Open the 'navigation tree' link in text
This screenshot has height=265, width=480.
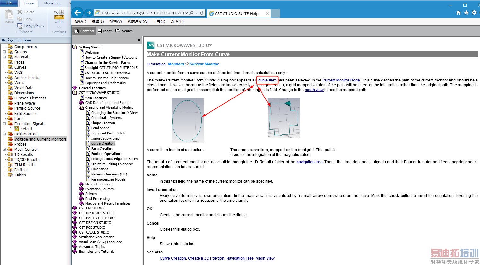tap(309, 162)
